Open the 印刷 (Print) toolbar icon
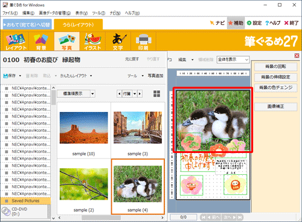Screen dimensions: 302x222 tap(143, 41)
